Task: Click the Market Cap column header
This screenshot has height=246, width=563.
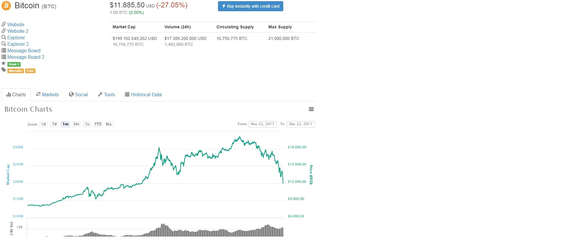Action: point(124,27)
